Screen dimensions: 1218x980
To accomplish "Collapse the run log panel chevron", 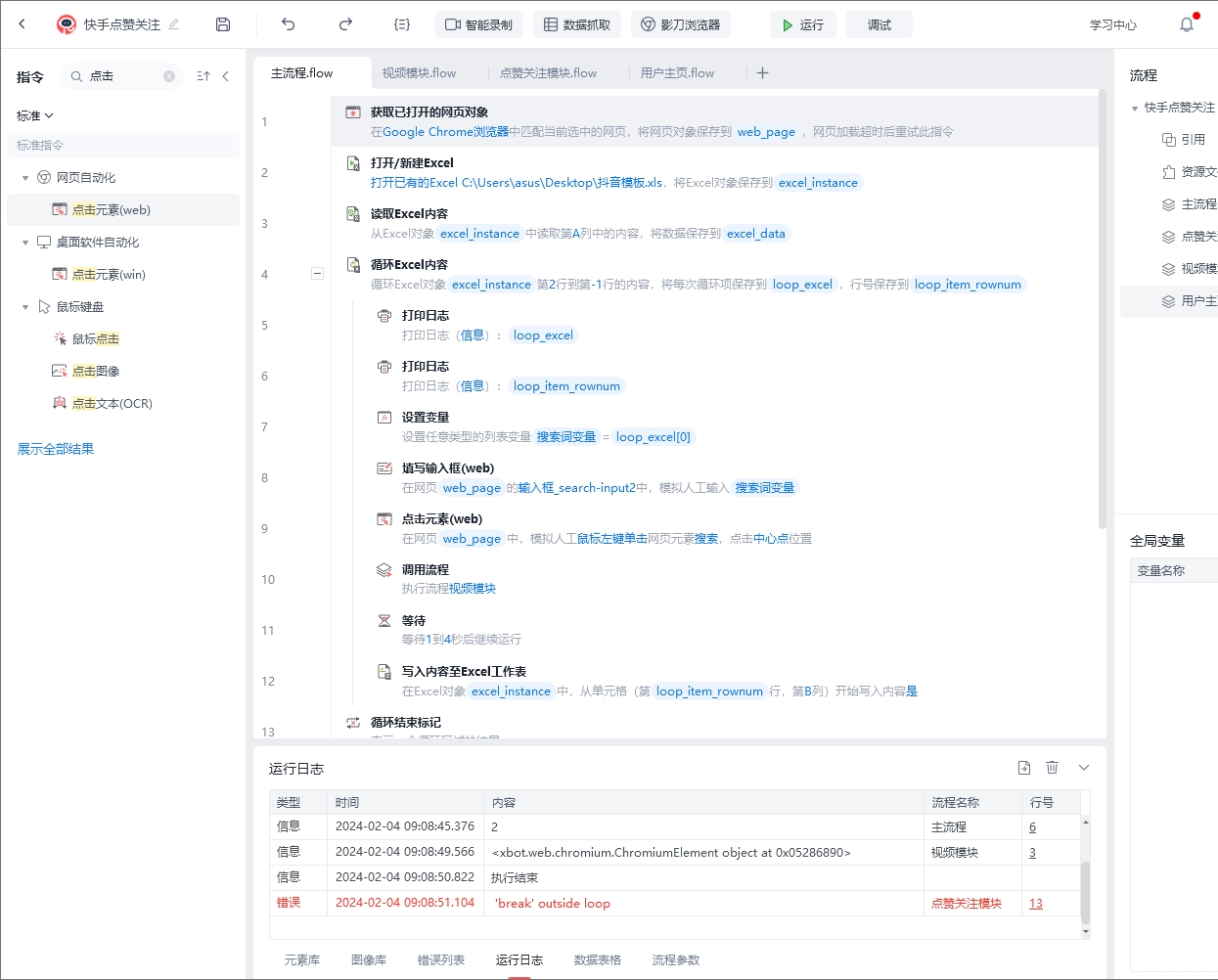I will tap(1084, 768).
